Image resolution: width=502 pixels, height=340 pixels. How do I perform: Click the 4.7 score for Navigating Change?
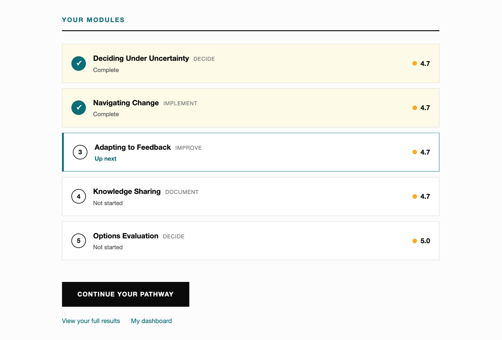coord(425,108)
